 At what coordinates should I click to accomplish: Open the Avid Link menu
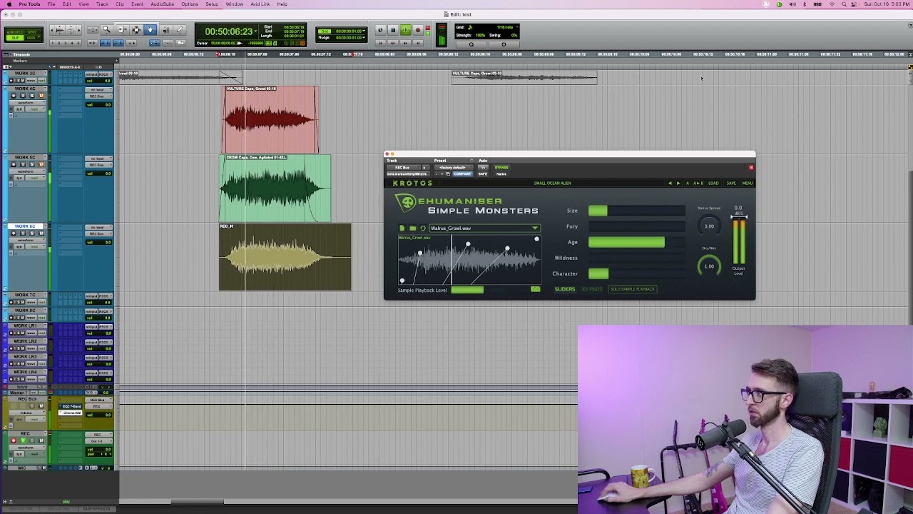pyautogui.click(x=260, y=4)
